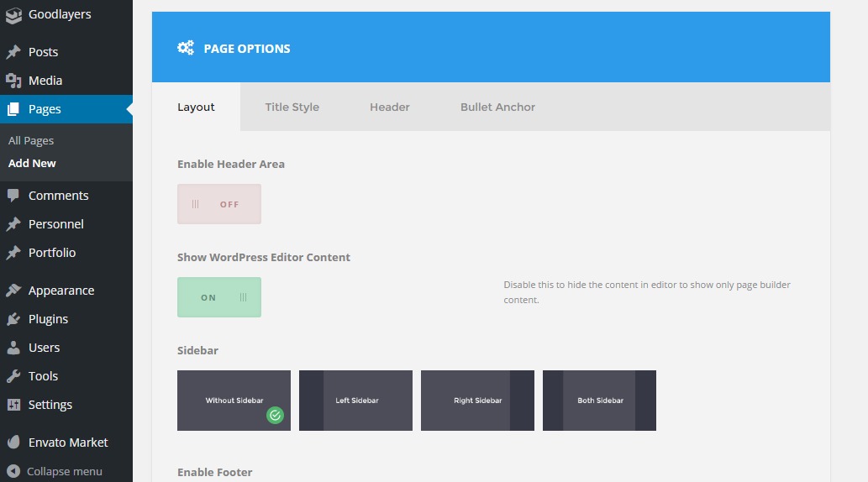Viewport: 868px width, 482px height.
Task: Click the Users person icon
Action: 13,348
